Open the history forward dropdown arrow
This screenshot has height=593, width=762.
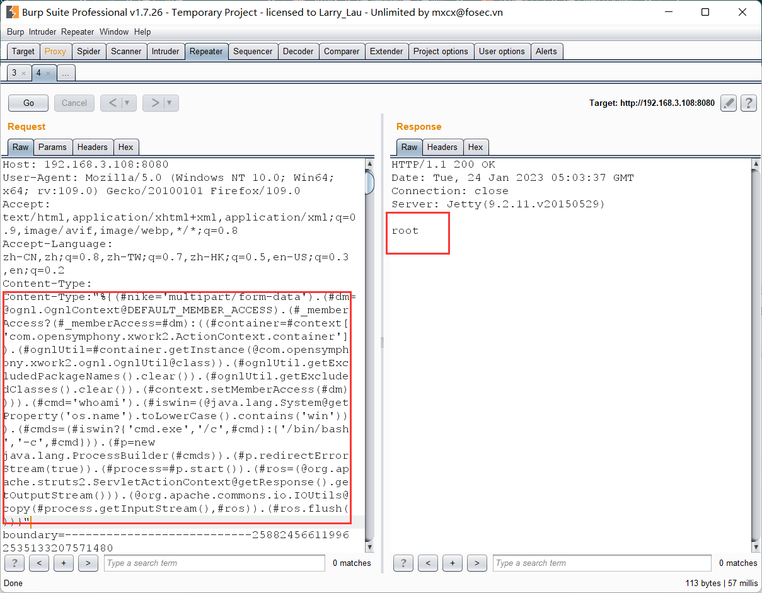click(x=171, y=103)
